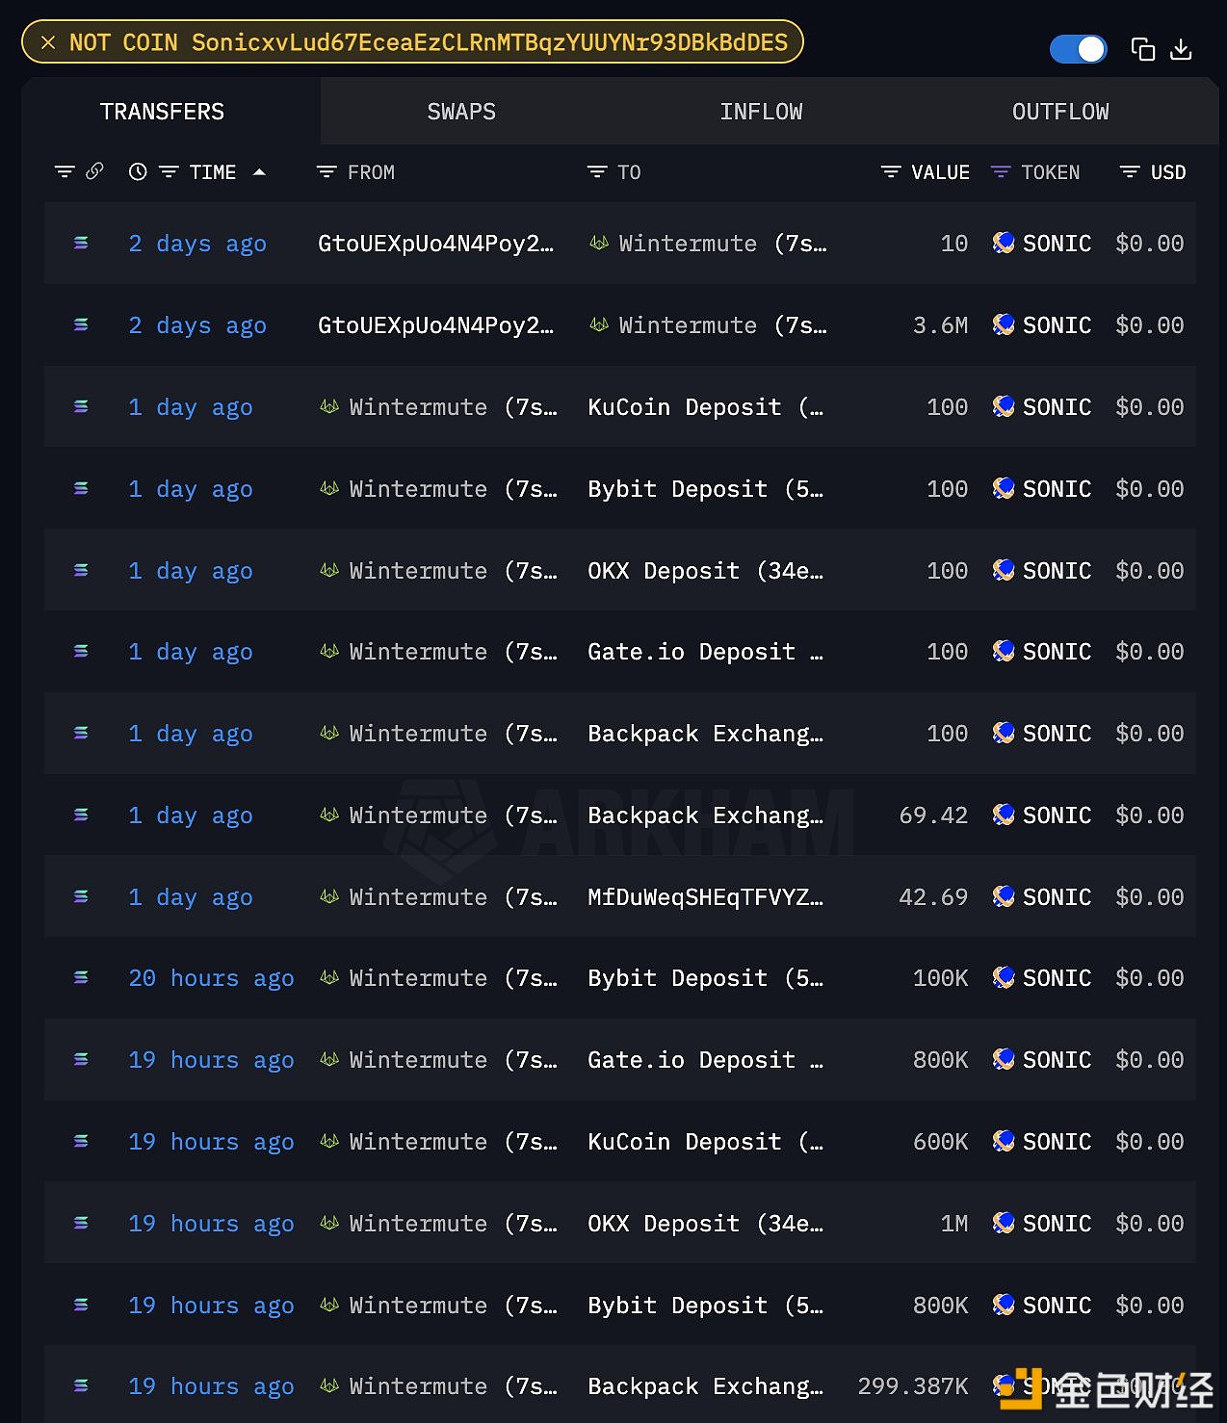This screenshot has width=1227, height=1423.
Task: Open KuCoin Deposit entity in 100 SONIC row
Action: 706,407
